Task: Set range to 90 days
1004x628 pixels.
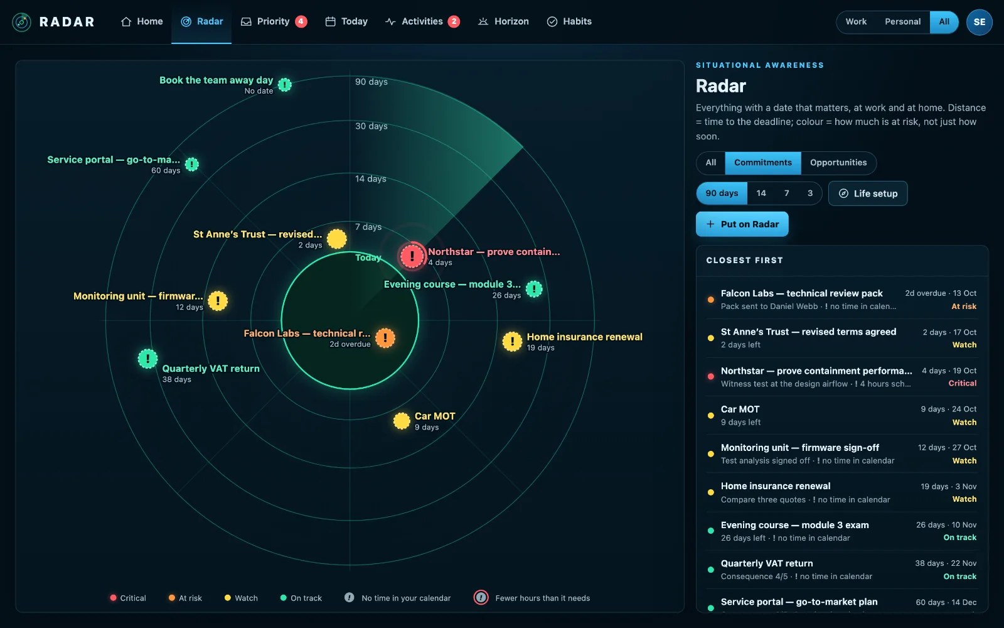Action: pos(722,193)
